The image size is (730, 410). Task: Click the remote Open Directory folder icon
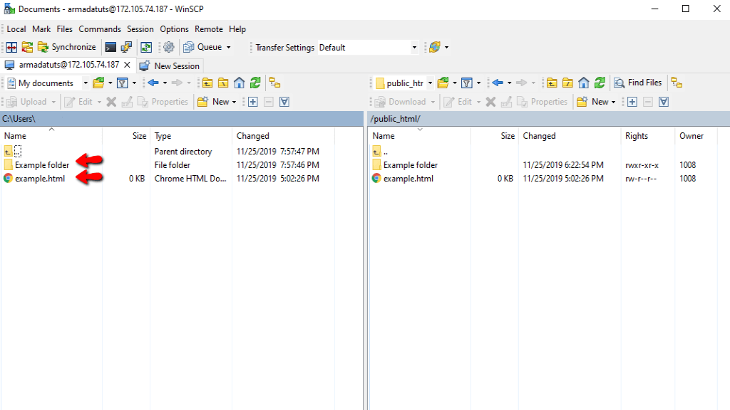click(x=443, y=83)
